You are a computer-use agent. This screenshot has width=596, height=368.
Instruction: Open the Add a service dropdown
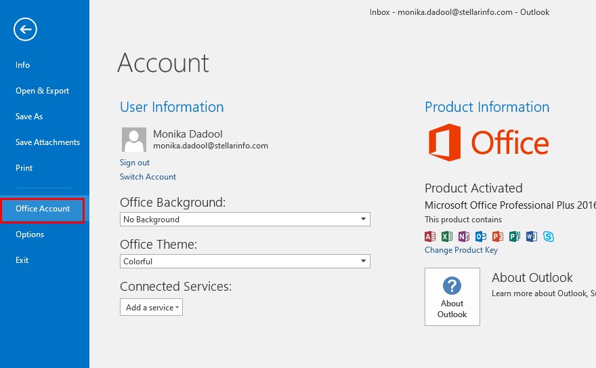click(152, 308)
